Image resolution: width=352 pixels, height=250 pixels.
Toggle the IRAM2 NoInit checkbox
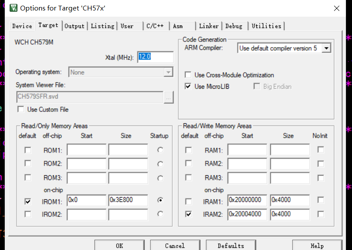(x=321, y=214)
